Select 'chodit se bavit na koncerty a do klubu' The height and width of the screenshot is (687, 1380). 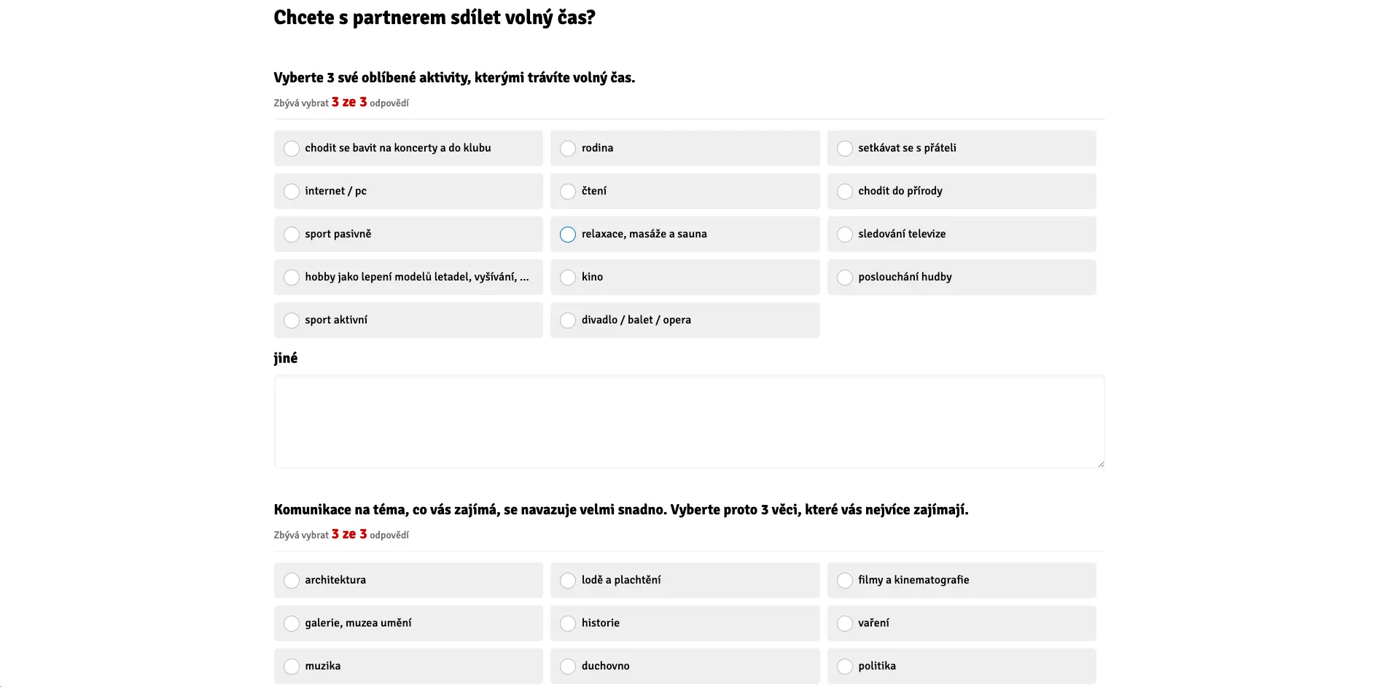408,148
